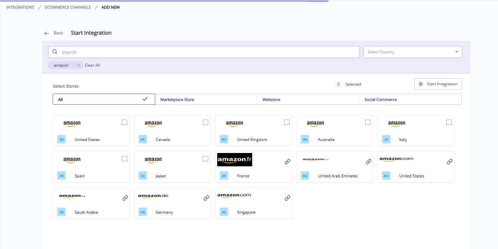Select the All stores tab
Viewport: 498px width, 249px height.
[x=104, y=99]
